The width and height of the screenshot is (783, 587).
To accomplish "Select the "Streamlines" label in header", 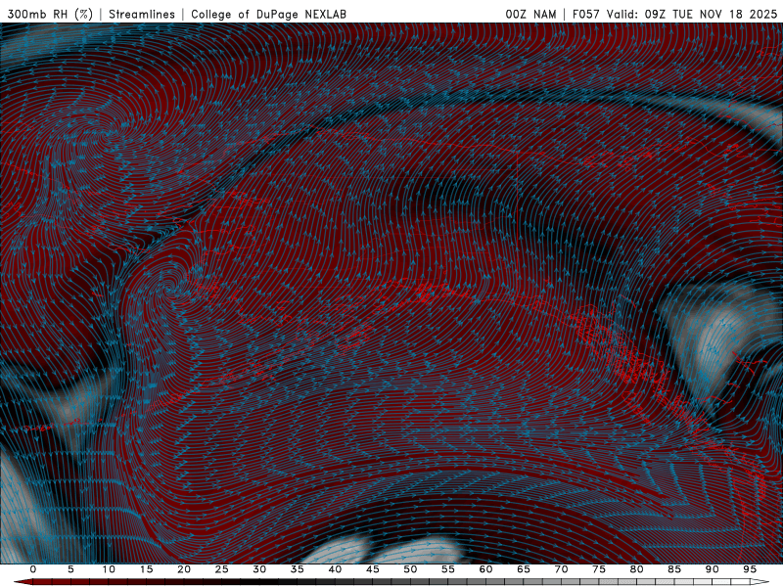I will (x=142, y=15).
